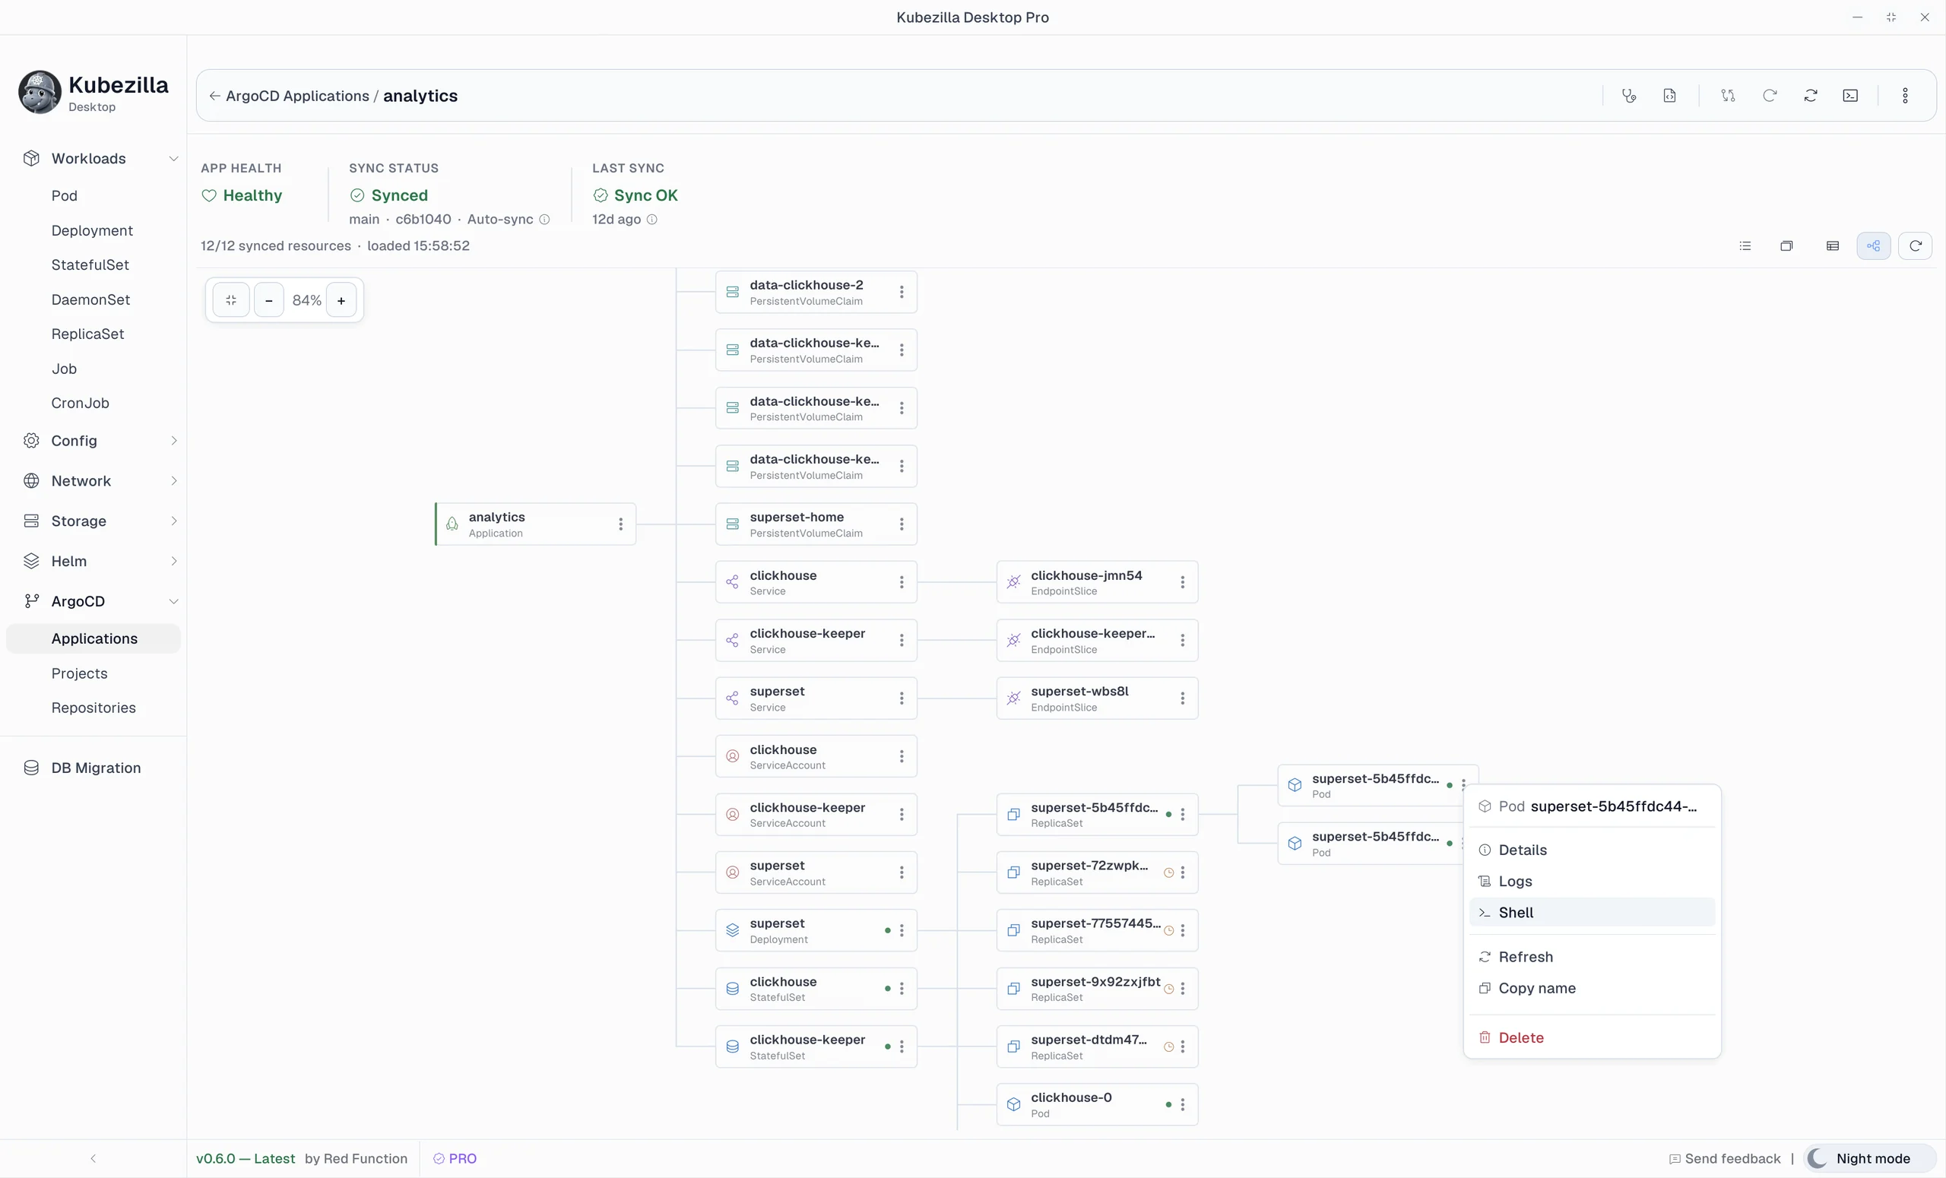Zoom out the graph with minus button

(x=268, y=300)
